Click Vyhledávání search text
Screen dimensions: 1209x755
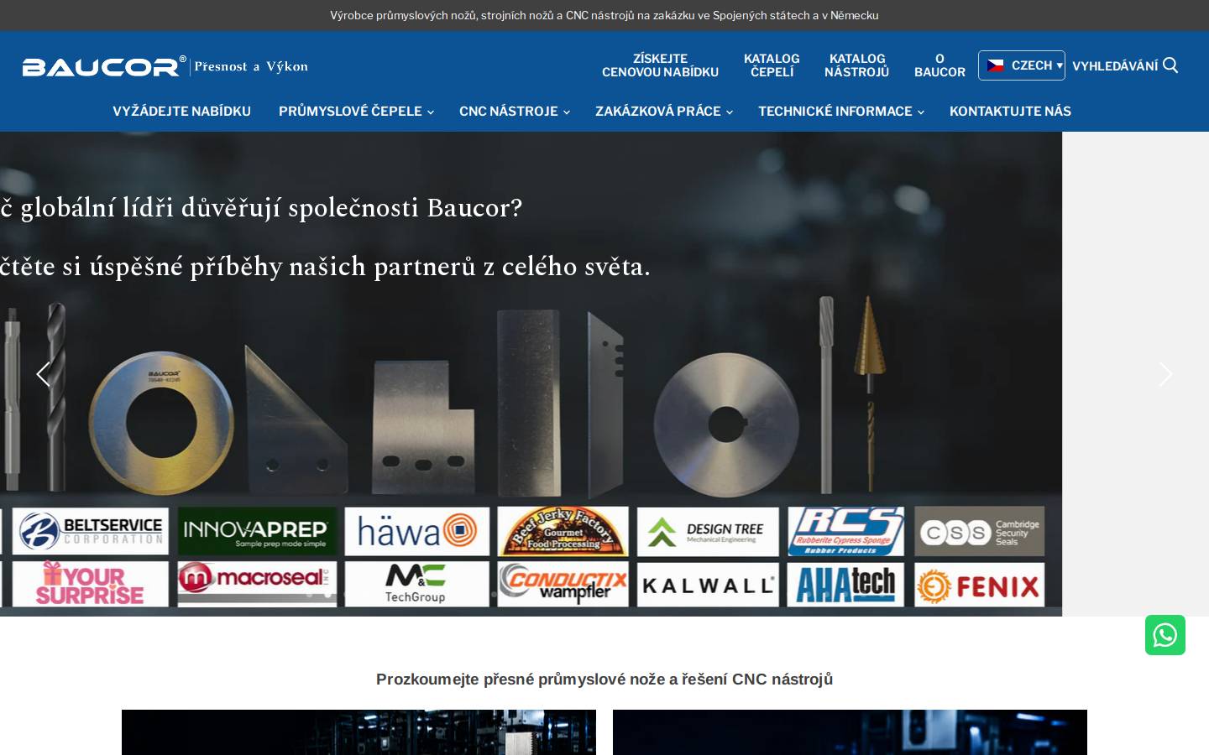[1114, 65]
